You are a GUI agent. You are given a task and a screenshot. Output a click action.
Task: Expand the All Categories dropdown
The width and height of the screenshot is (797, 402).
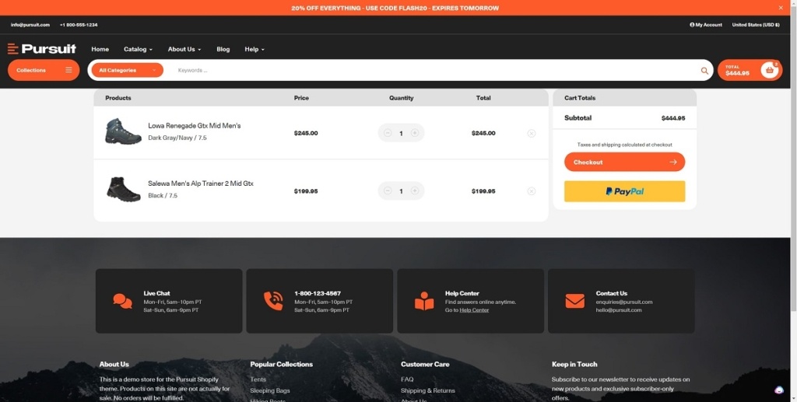127,70
